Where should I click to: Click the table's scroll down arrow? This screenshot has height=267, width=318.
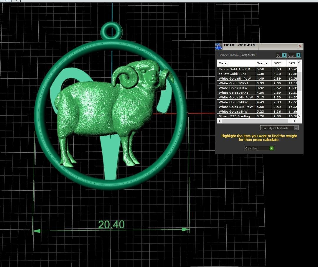299,116
